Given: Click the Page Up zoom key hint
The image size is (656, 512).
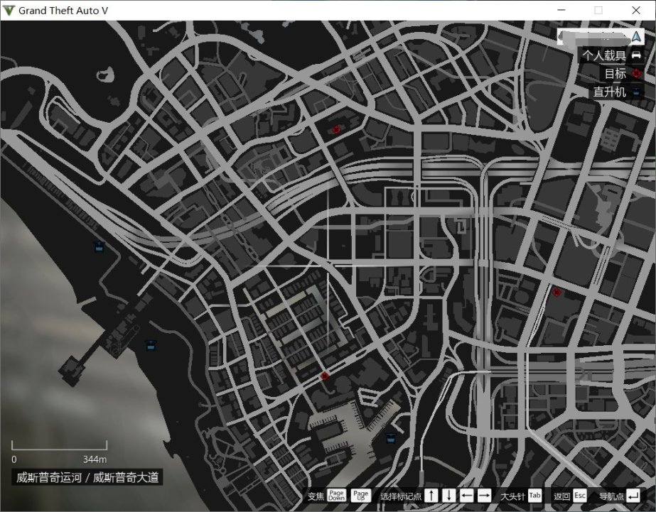Looking at the screenshot, I should pos(360,496).
